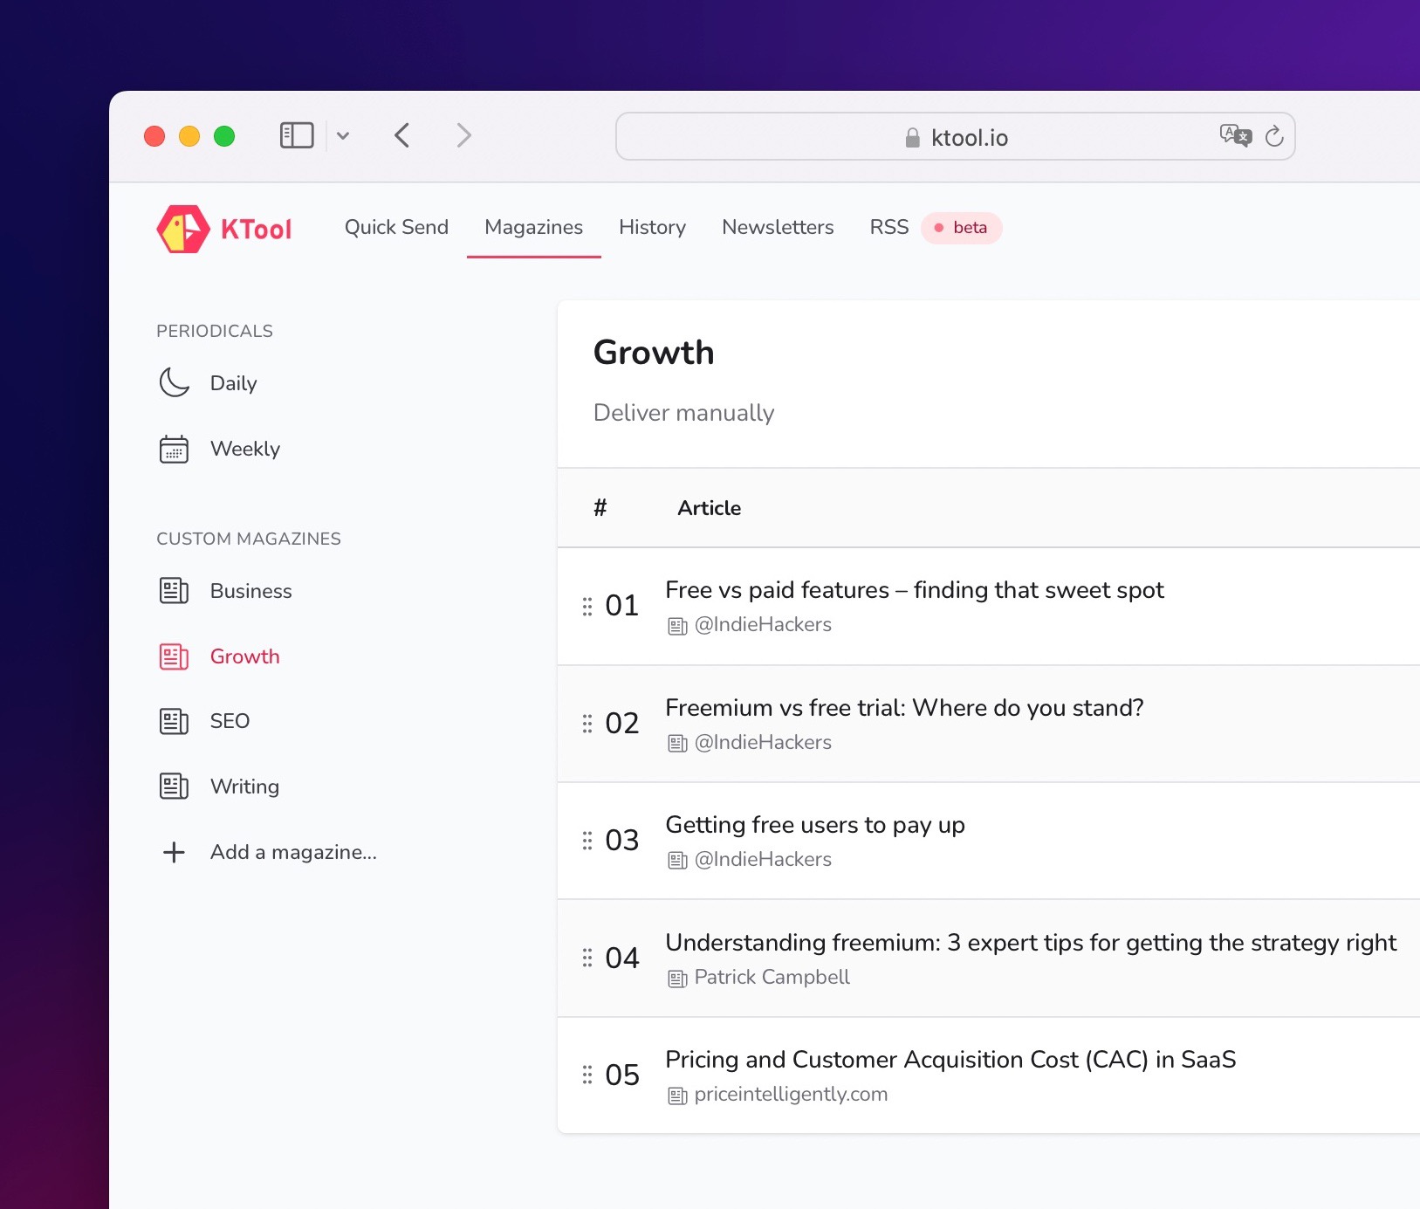Select the Weekly periodical calendar icon
The width and height of the screenshot is (1420, 1209).
tap(175, 449)
